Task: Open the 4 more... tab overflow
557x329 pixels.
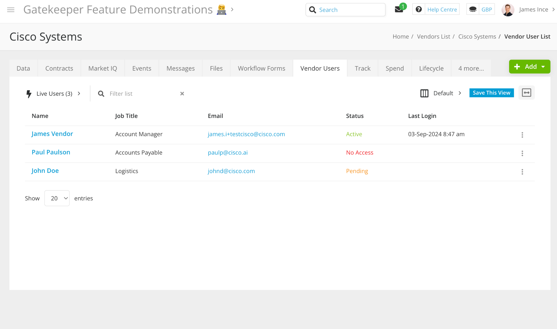Action: coord(471,68)
